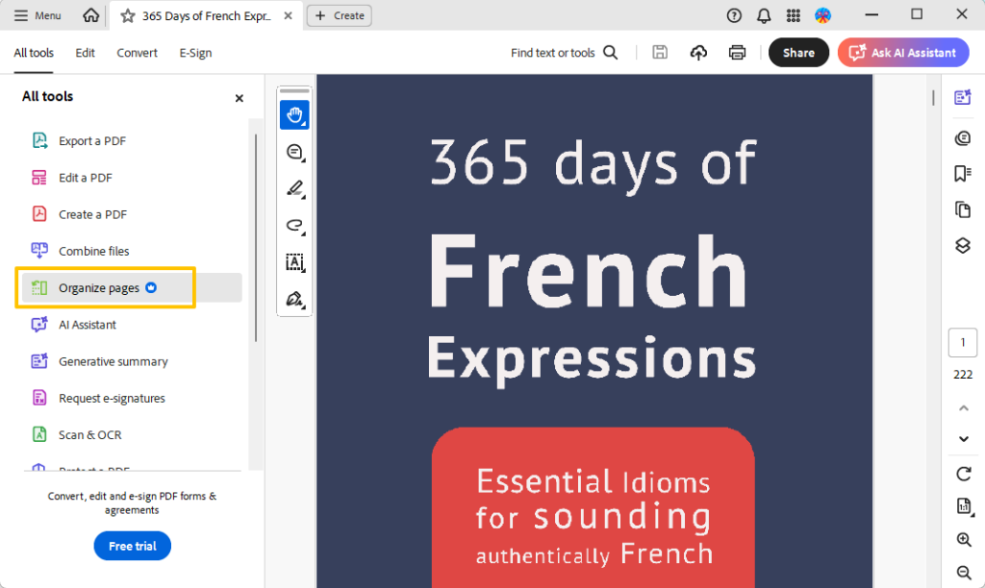The height and width of the screenshot is (588, 985).
Task: Open the Fill & Sign tool
Action: coord(294,299)
